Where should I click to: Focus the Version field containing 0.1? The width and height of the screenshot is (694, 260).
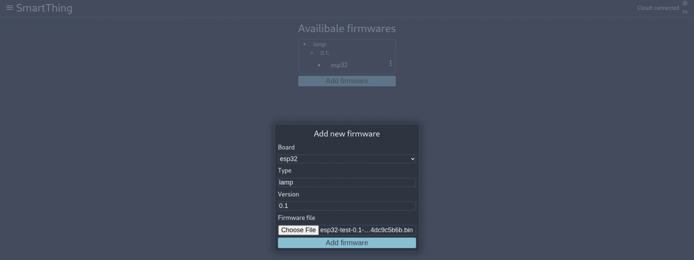(x=347, y=206)
